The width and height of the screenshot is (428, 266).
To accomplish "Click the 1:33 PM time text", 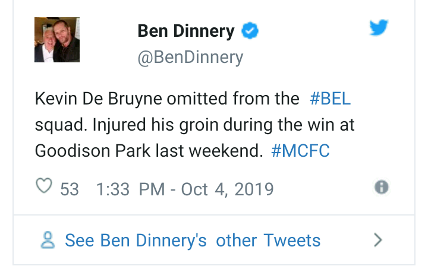I will pyautogui.click(x=130, y=189).
